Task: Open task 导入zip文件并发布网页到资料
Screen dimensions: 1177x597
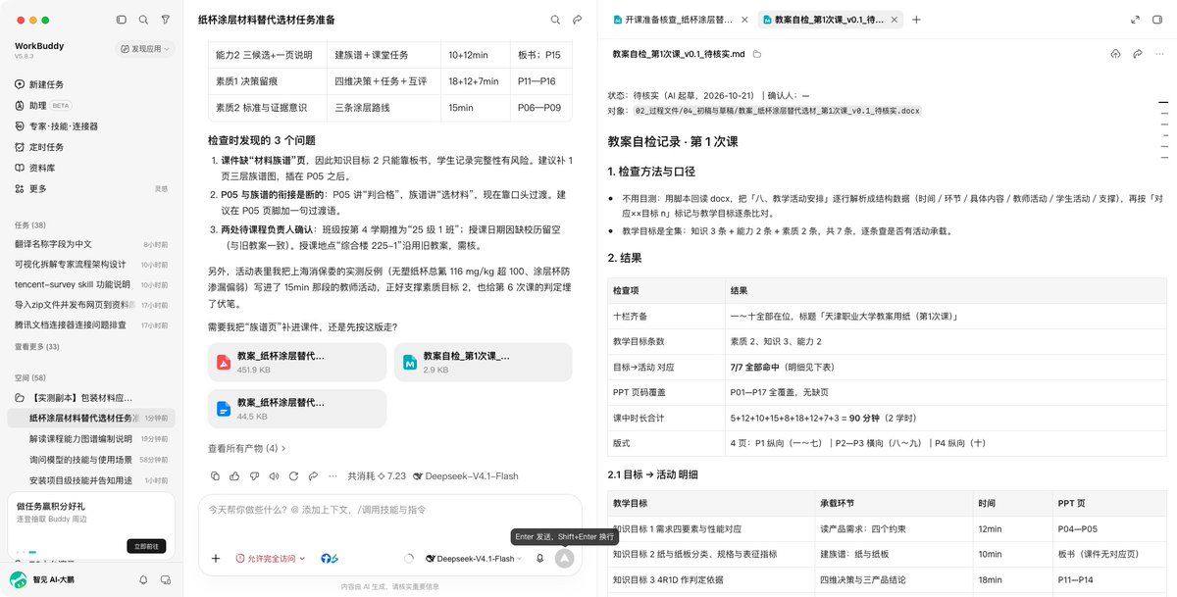Action: pos(91,304)
